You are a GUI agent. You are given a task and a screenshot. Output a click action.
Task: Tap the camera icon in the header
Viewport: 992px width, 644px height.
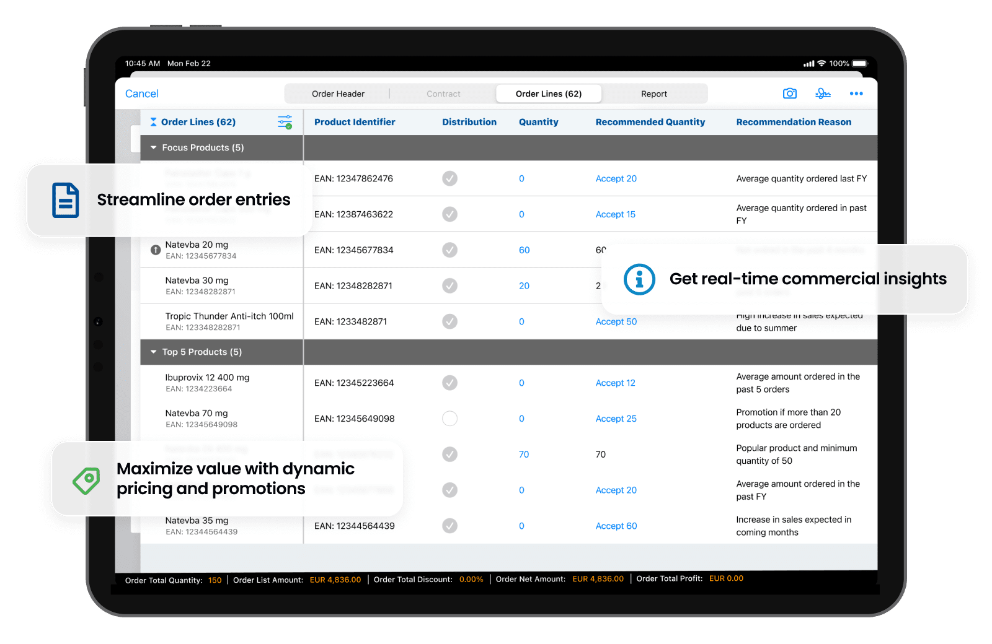[789, 94]
